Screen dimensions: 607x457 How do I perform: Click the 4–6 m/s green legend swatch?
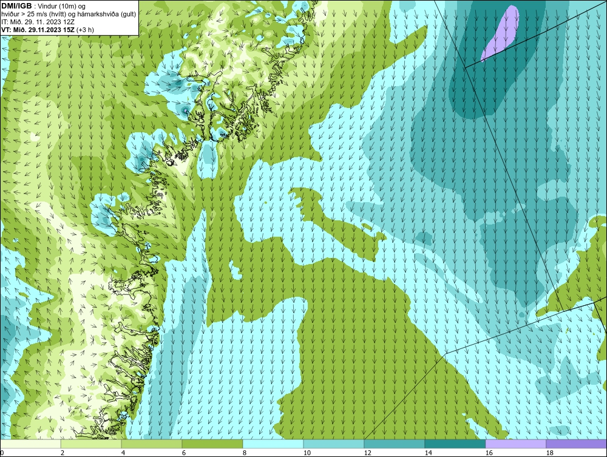point(152,444)
